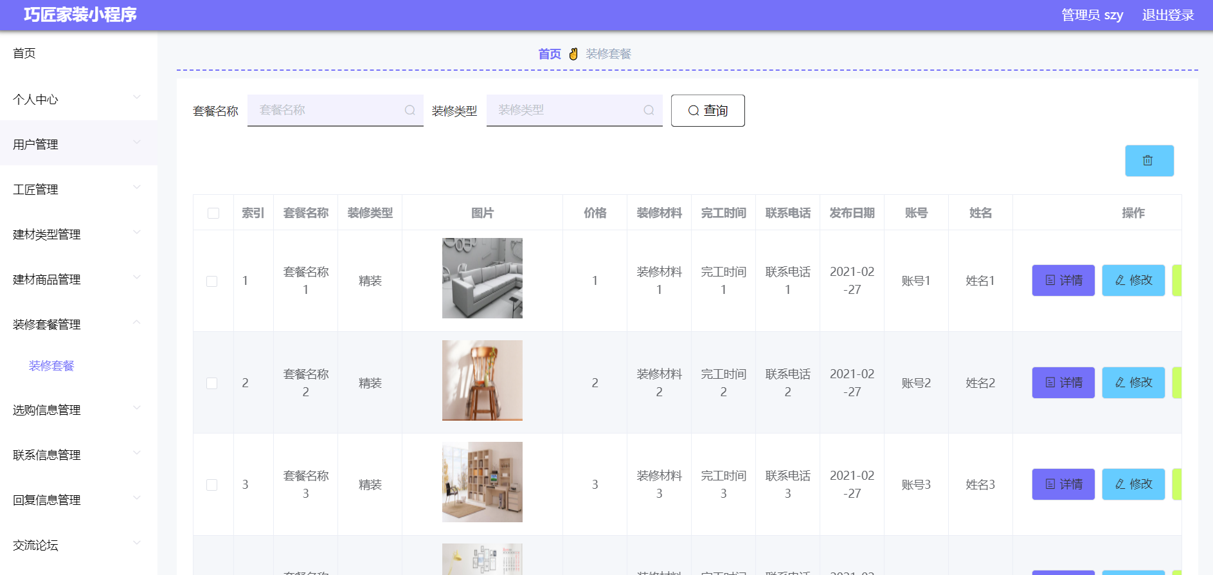Check the checkbox for row 1
1213x575 pixels.
[x=211, y=281]
